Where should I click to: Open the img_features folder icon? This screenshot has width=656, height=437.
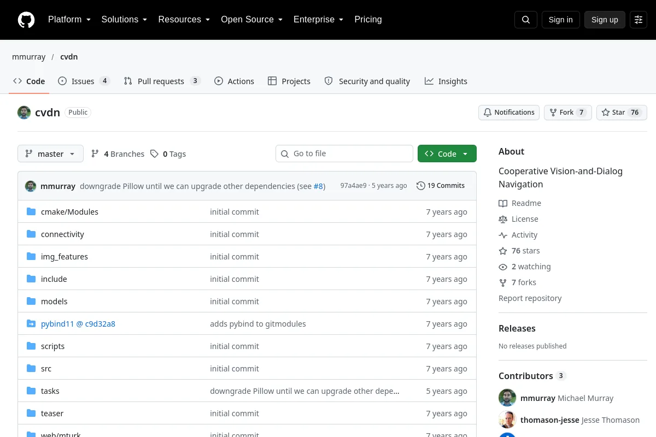pyautogui.click(x=31, y=257)
